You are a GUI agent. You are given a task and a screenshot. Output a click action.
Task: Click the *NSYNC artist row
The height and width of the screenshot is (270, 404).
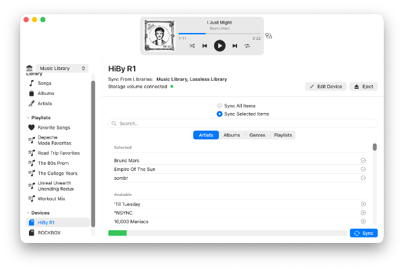(x=240, y=213)
